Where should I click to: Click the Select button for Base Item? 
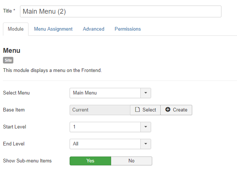pyautogui.click(x=145, y=110)
